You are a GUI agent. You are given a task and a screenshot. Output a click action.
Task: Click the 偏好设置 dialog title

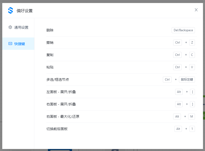25,11
